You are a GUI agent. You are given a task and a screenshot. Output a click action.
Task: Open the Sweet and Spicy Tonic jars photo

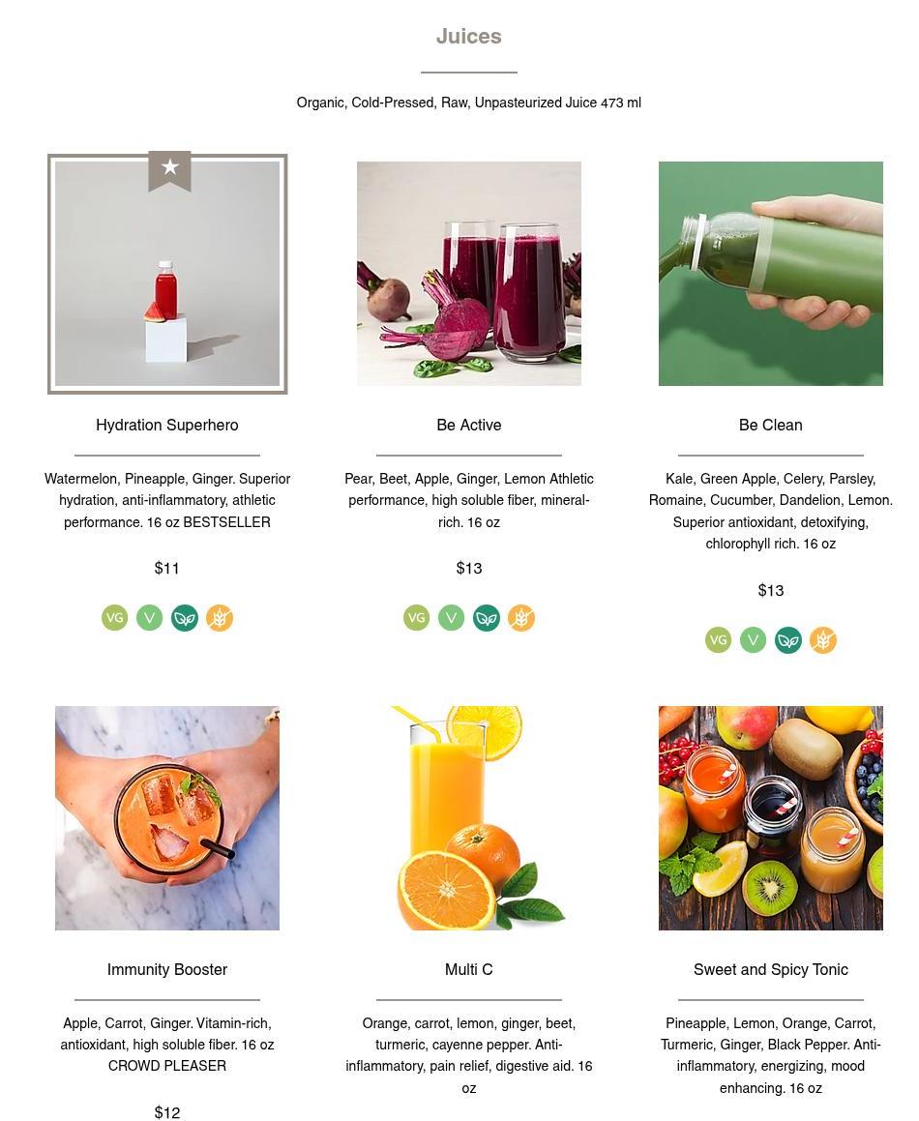[x=771, y=818]
